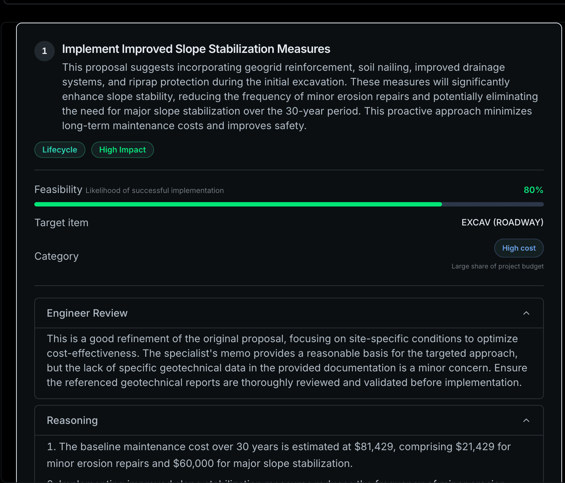Click the collapse chevron on Engineer Review
The height and width of the screenshot is (483, 565).
pos(526,313)
